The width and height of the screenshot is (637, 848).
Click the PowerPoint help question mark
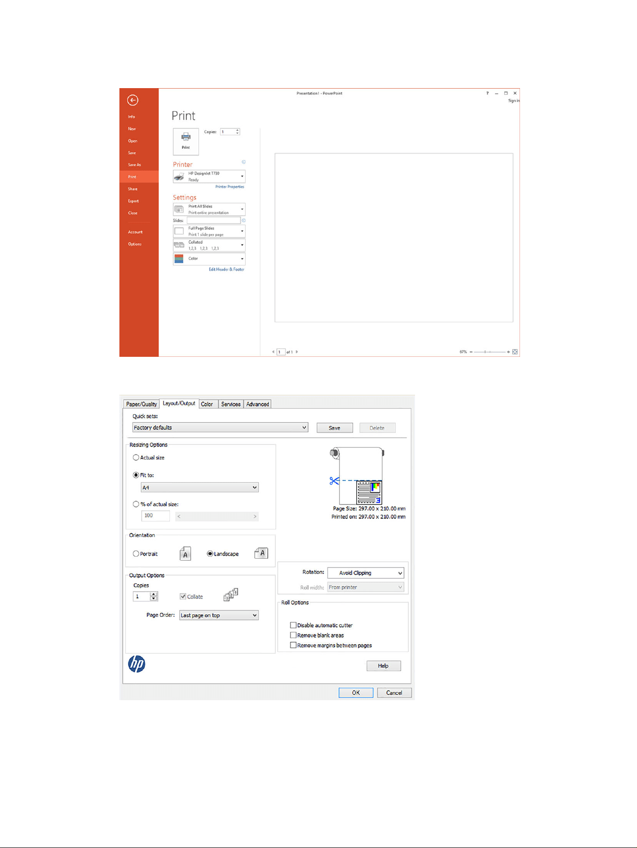point(487,93)
